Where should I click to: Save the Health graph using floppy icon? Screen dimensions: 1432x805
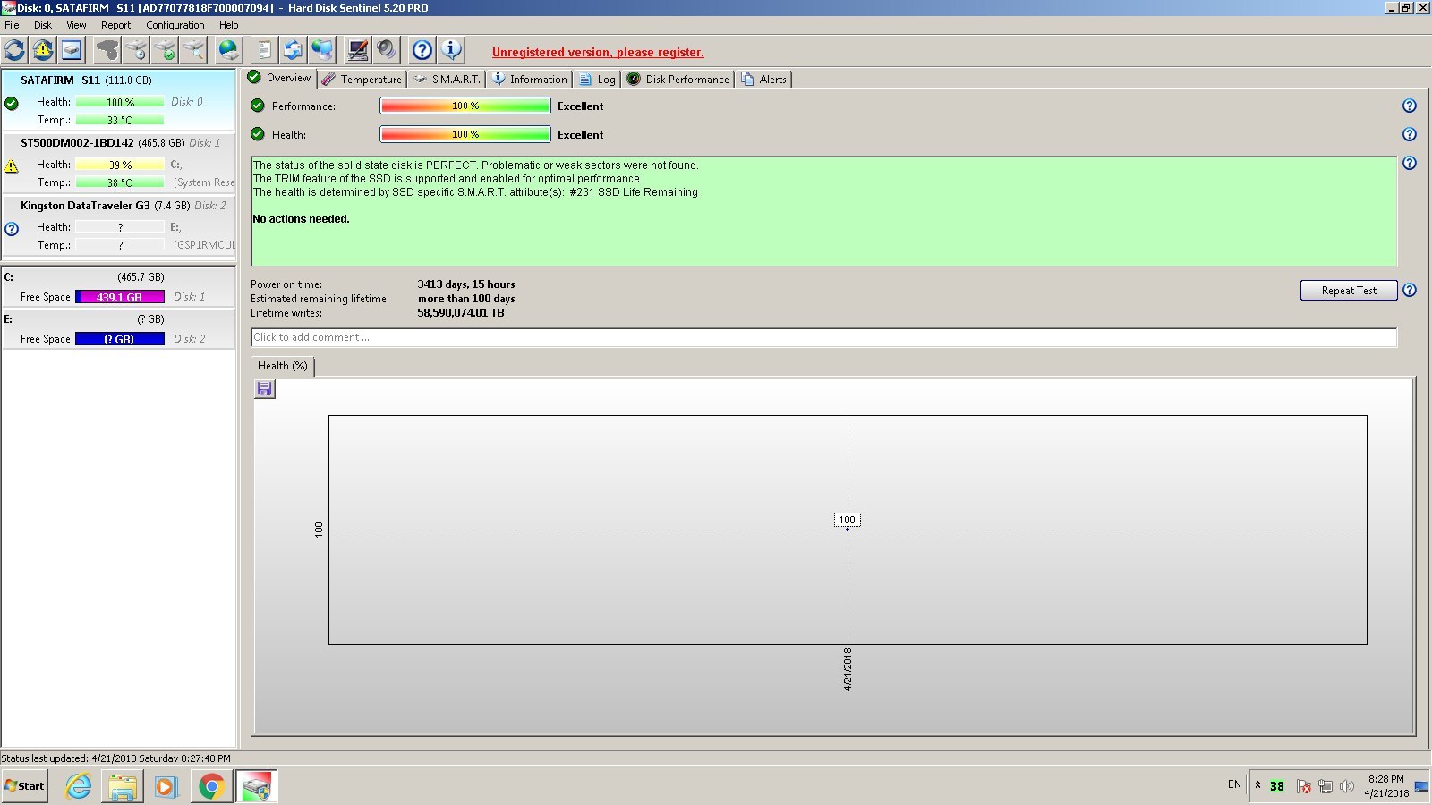[x=265, y=389]
